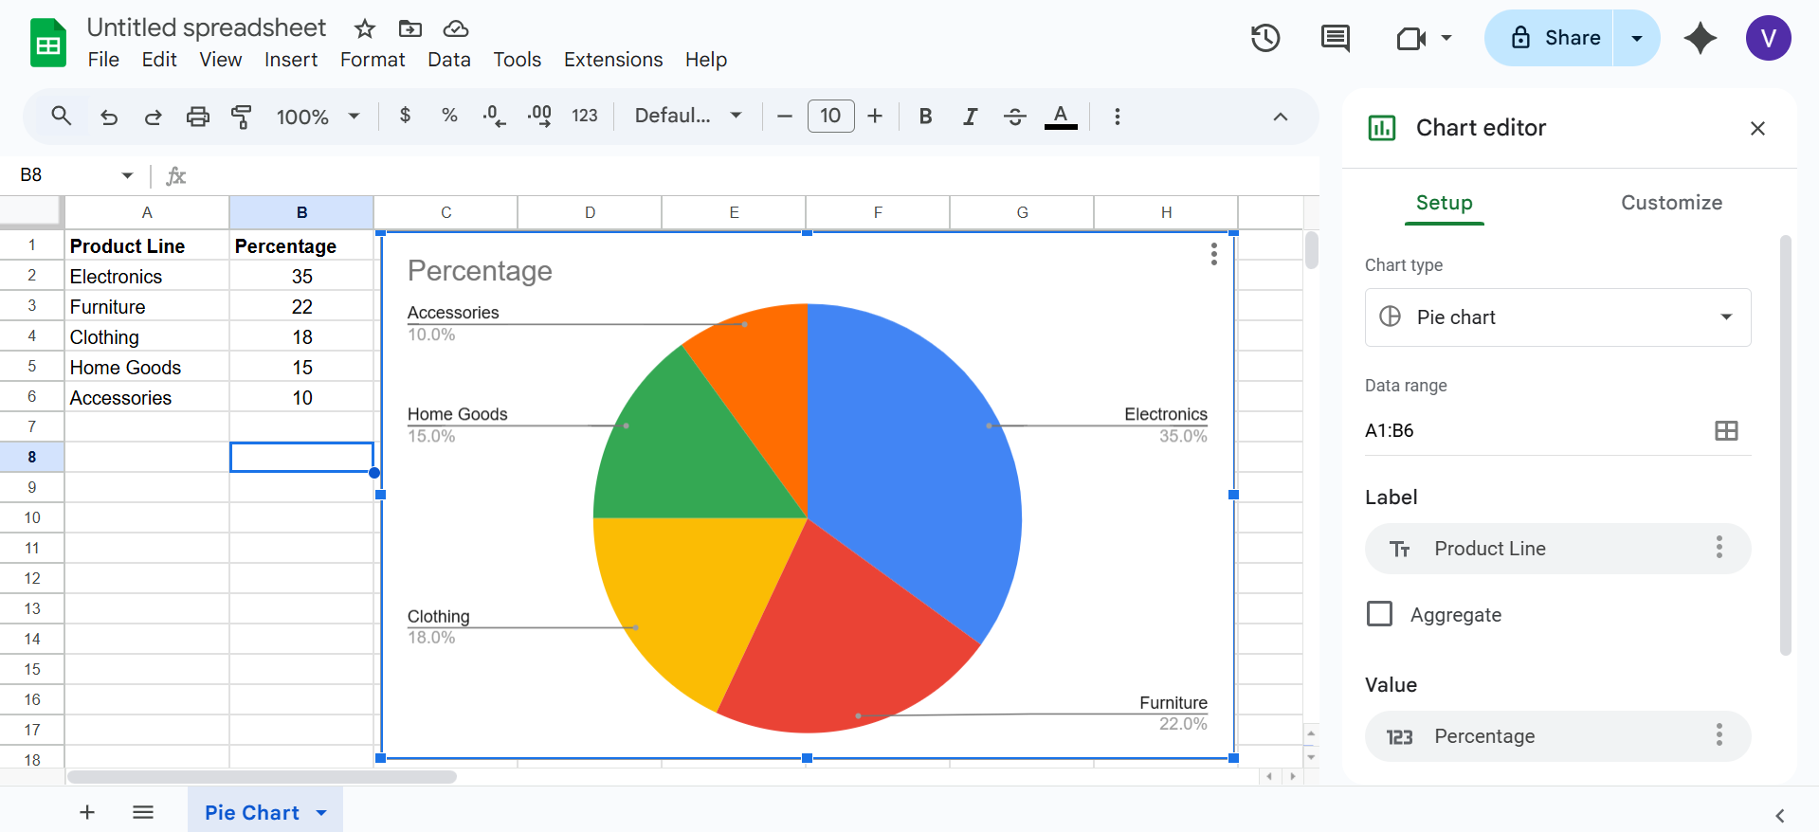Open the Product Line label options
1819x832 pixels.
point(1719,548)
